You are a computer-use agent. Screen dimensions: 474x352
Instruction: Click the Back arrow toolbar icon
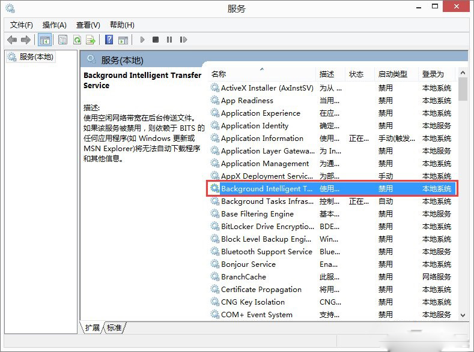point(12,40)
